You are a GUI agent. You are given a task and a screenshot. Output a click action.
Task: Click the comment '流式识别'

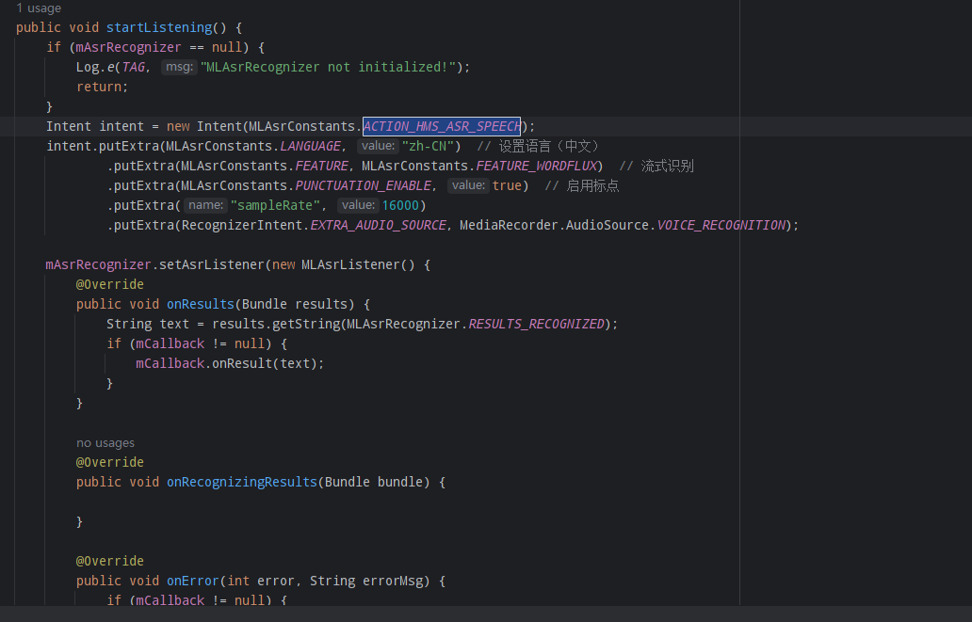(656, 166)
